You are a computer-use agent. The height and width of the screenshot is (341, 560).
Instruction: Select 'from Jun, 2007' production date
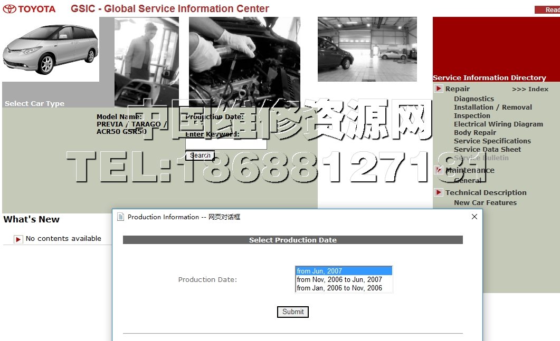tap(344, 271)
